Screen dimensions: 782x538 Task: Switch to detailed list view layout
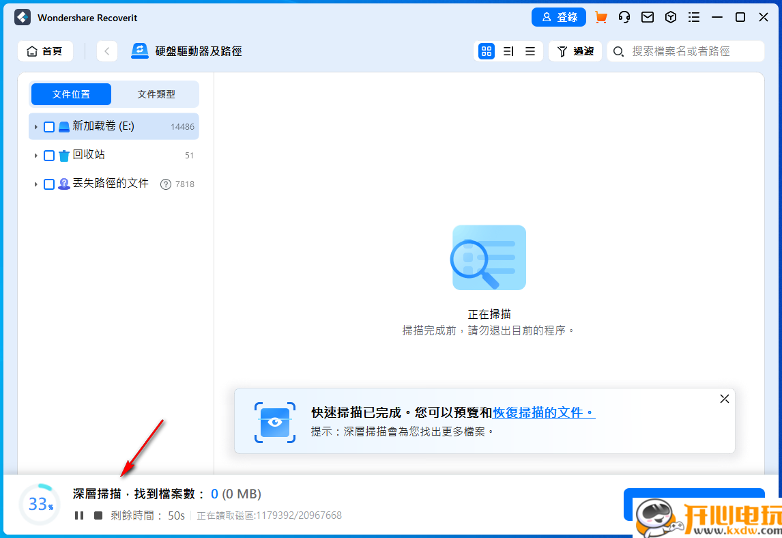coord(508,51)
